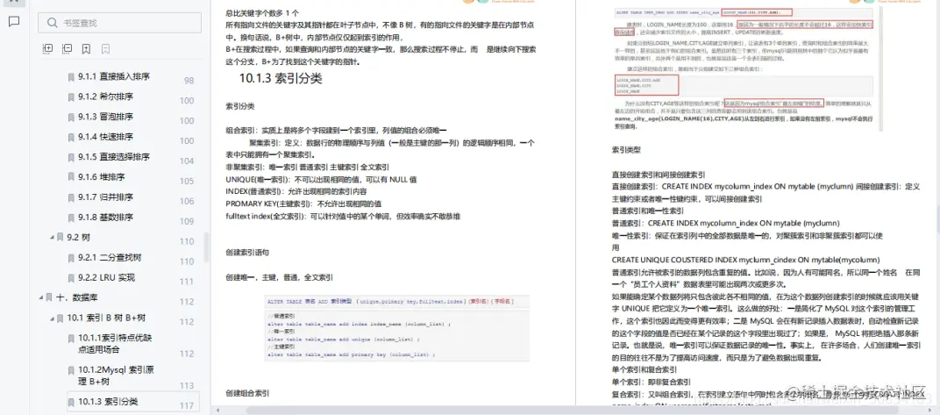Click the expand all bookmarks icon
This screenshot has height=415, width=940.
pyautogui.click(x=48, y=48)
